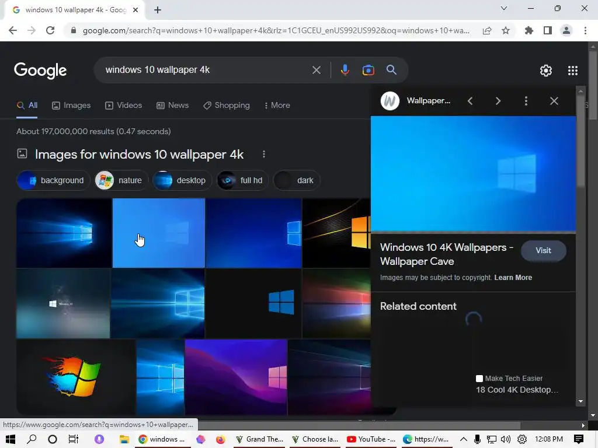Open the Learn More copyright link
Screen dimensions: 598x448
[x=513, y=278]
